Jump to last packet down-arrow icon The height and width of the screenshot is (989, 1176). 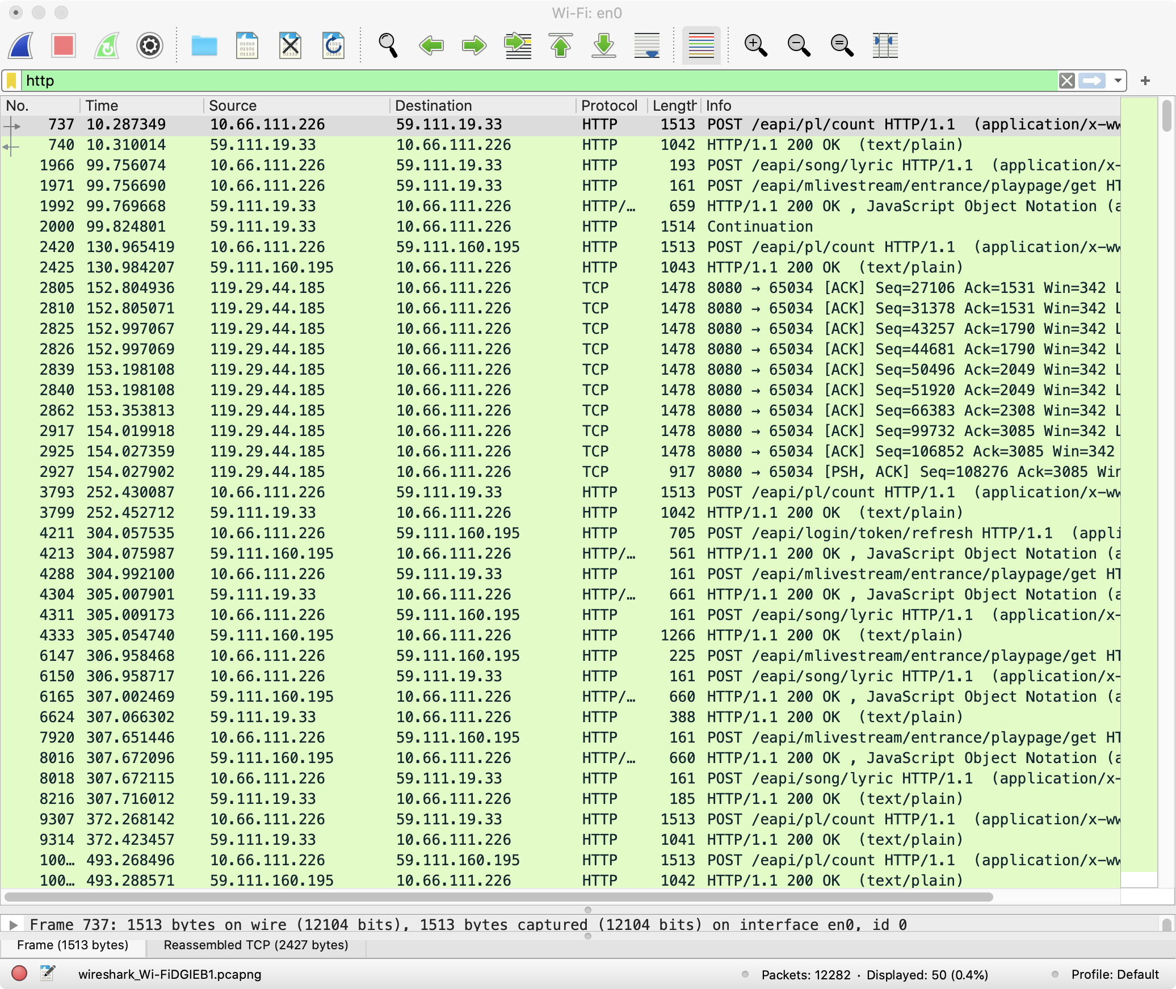click(x=604, y=45)
